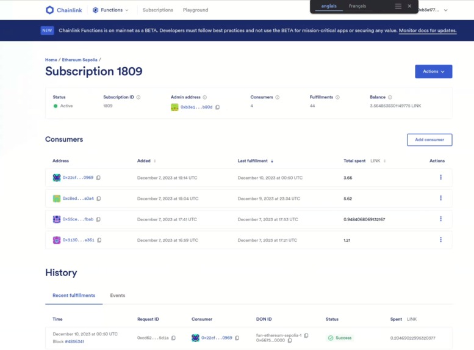Open Monitor docs for updates link
This screenshot has height=350, width=474.
coord(428,31)
